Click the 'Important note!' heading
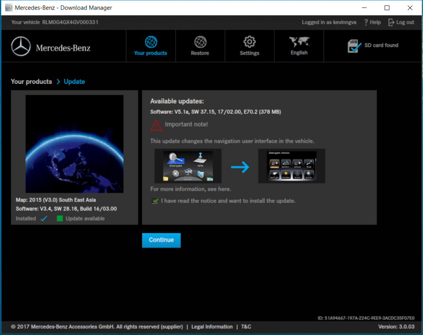The width and height of the screenshot is (423, 335). click(186, 124)
